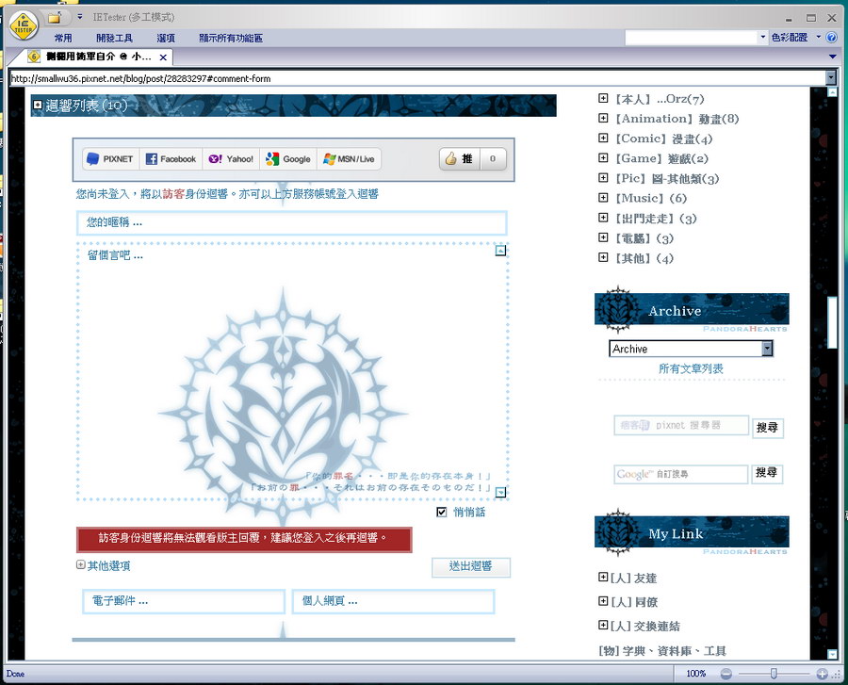Expand the 【出門走走】 category
The width and height of the screenshot is (848, 685).
(x=603, y=218)
